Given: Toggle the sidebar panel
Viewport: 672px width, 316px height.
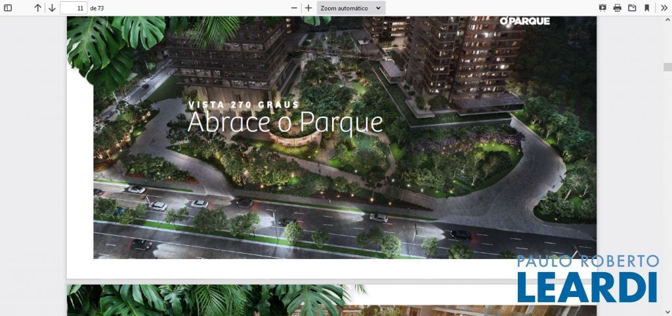Looking at the screenshot, I should click(x=8, y=8).
